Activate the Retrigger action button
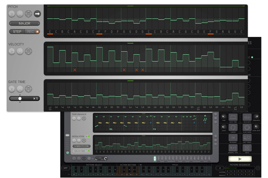Image resolution: width=268 pixels, height=178 pixels. 233,138
